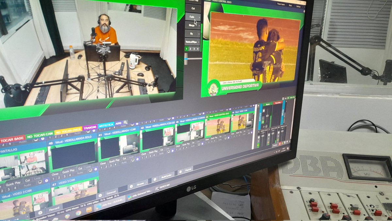This screenshot has width=392, height=221.
Task: Click the headphones cue icon in the audio mixer
Action: point(264,127)
